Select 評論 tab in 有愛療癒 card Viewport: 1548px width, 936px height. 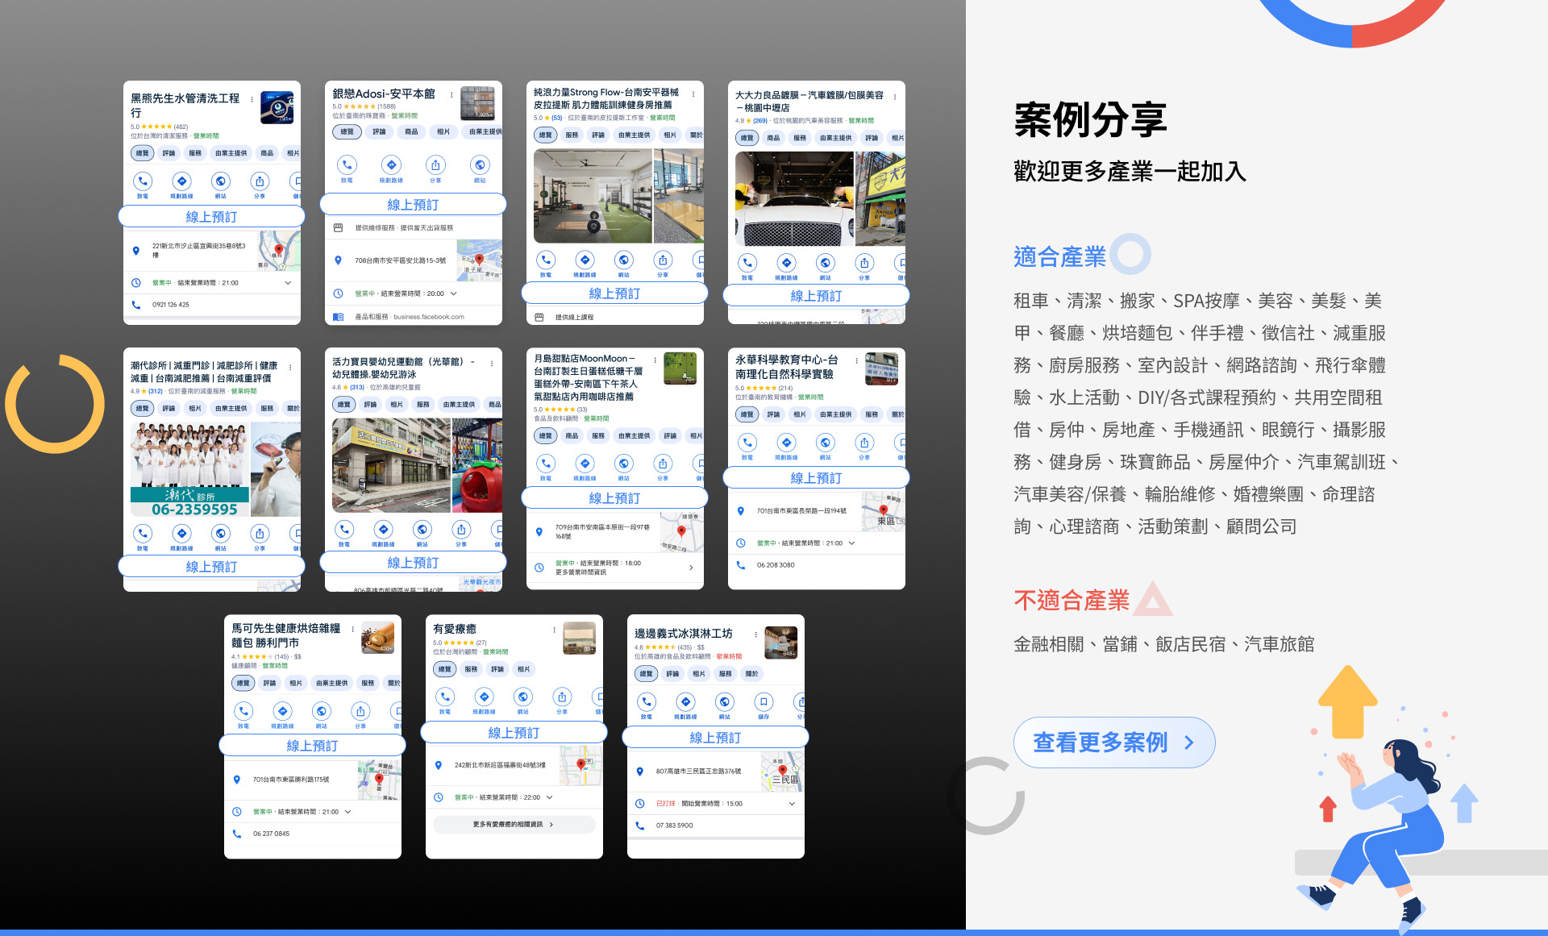click(x=497, y=669)
